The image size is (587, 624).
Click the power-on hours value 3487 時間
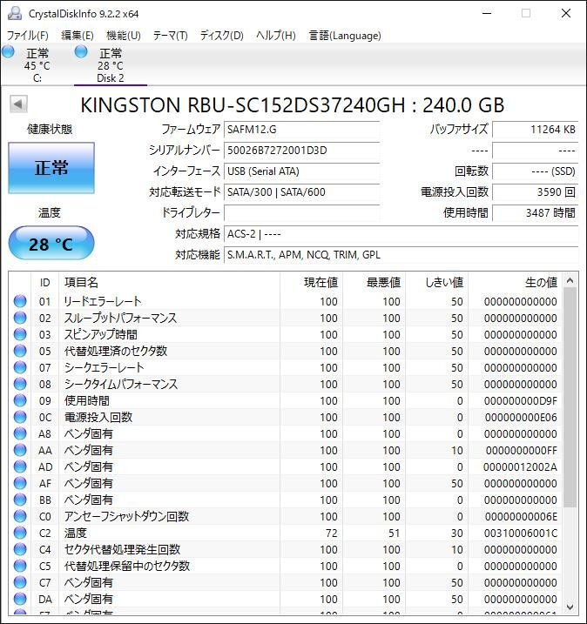click(536, 213)
